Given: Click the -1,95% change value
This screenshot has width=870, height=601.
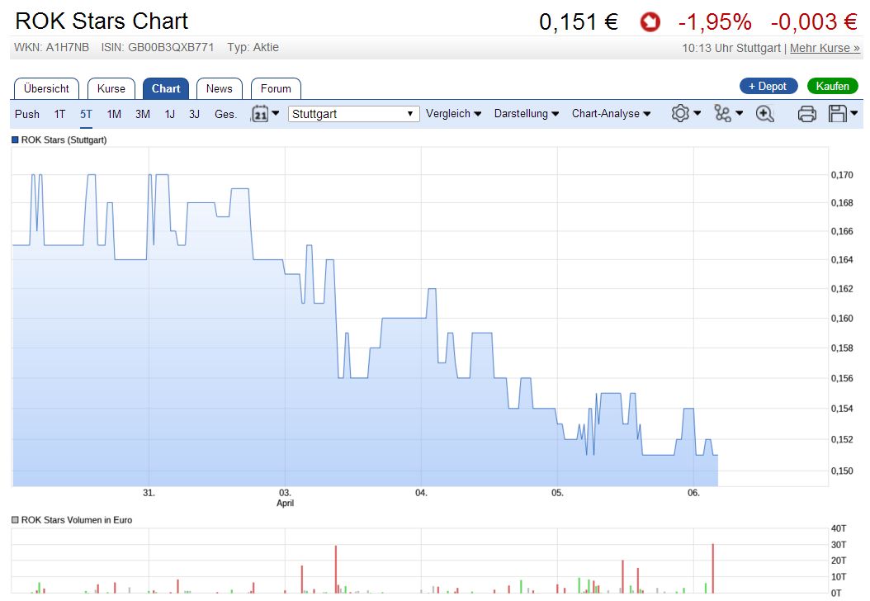Looking at the screenshot, I should [715, 22].
